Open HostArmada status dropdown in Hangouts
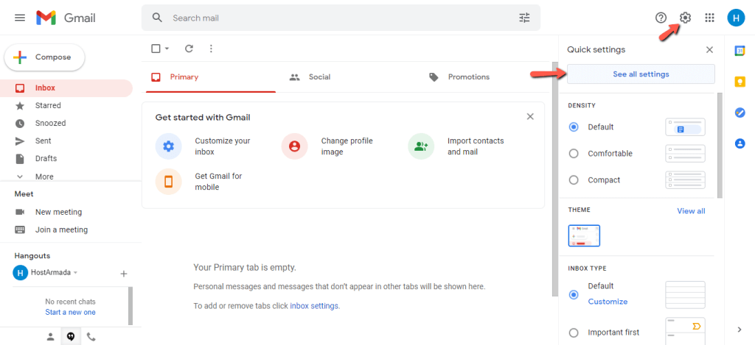The height and width of the screenshot is (345, 755). (x=76, y=273)
